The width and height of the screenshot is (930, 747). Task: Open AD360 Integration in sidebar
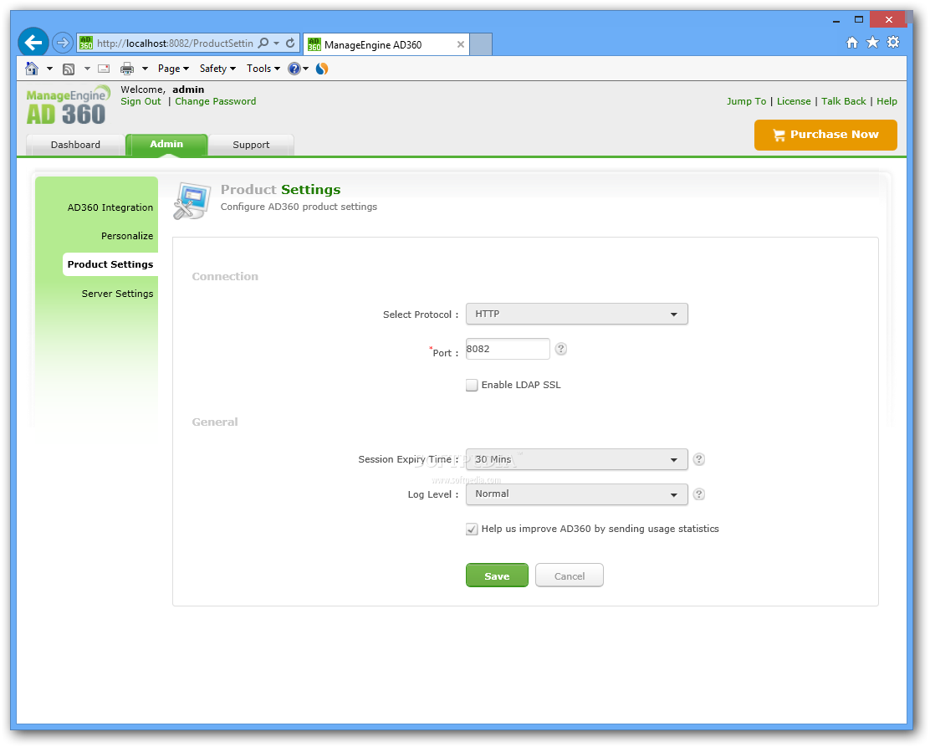(110, 207)
